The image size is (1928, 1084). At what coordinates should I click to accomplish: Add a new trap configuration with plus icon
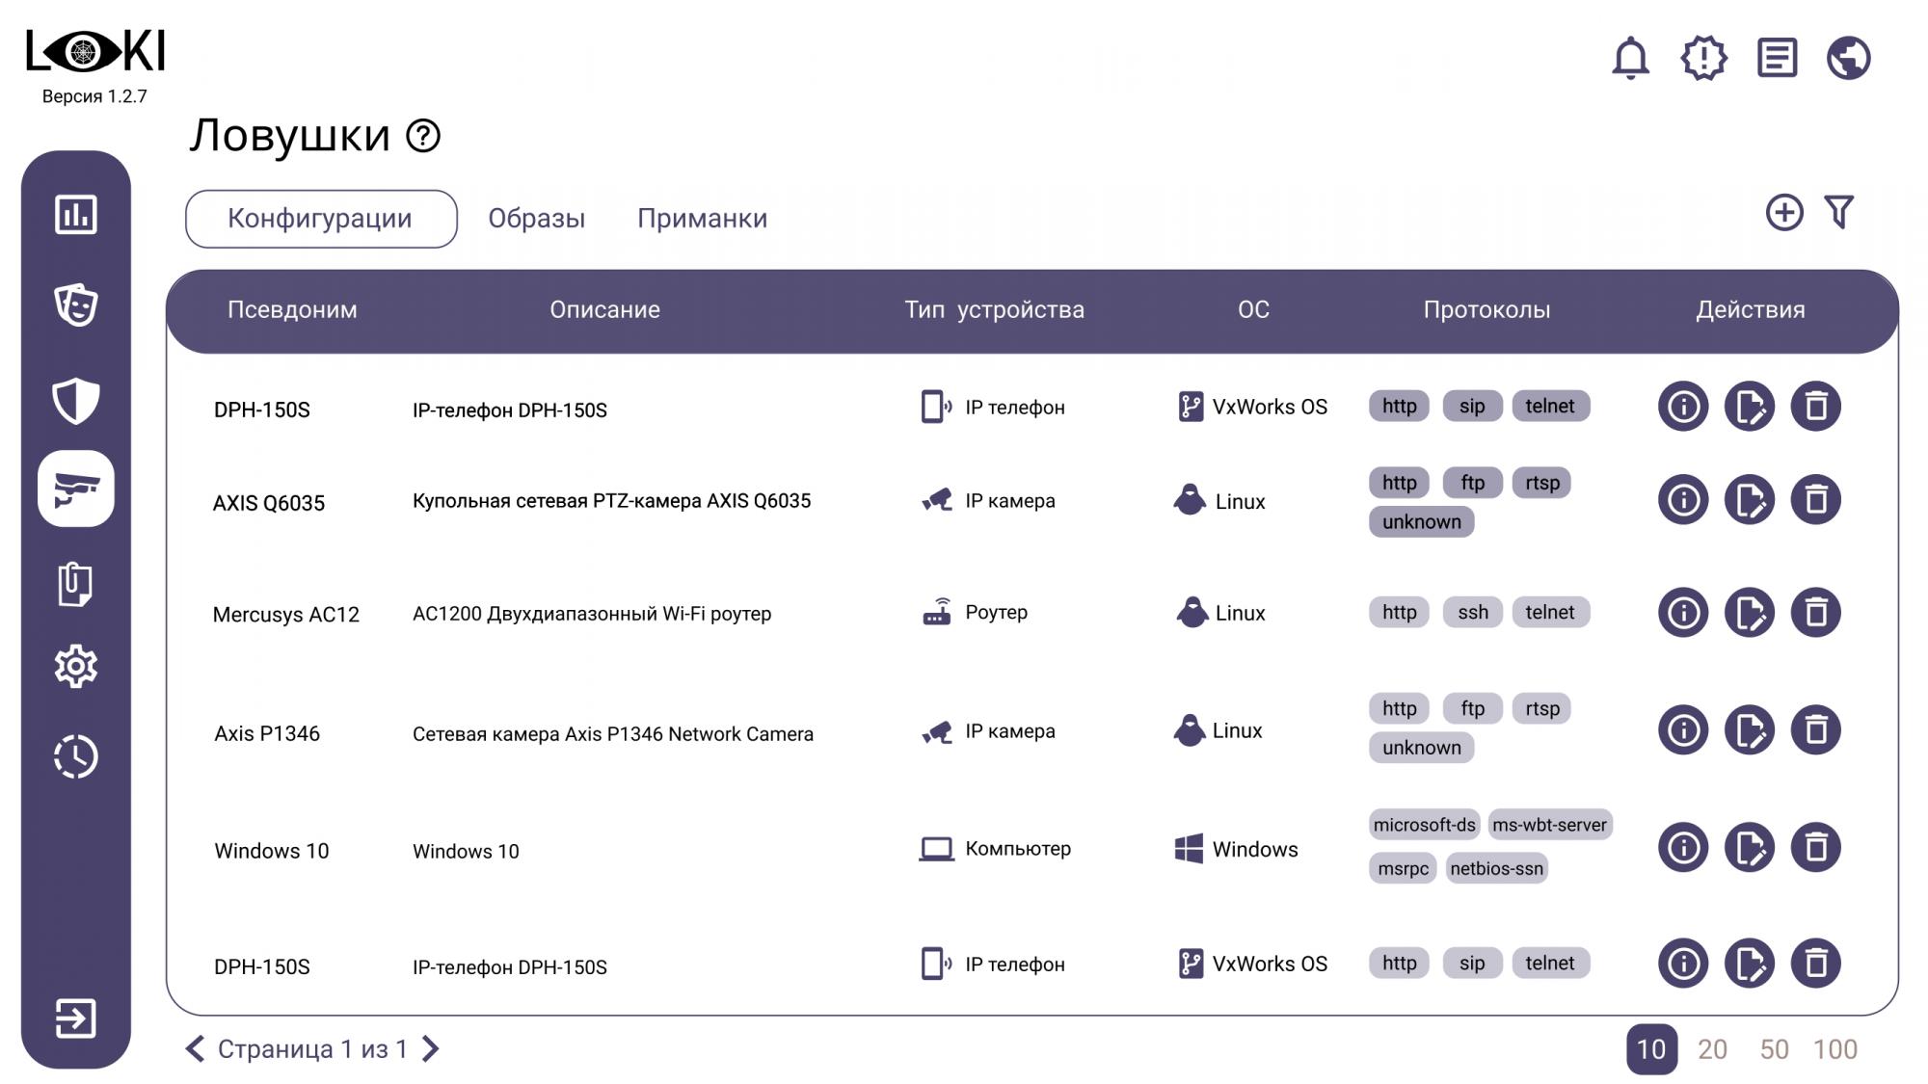pos(1783,212)
